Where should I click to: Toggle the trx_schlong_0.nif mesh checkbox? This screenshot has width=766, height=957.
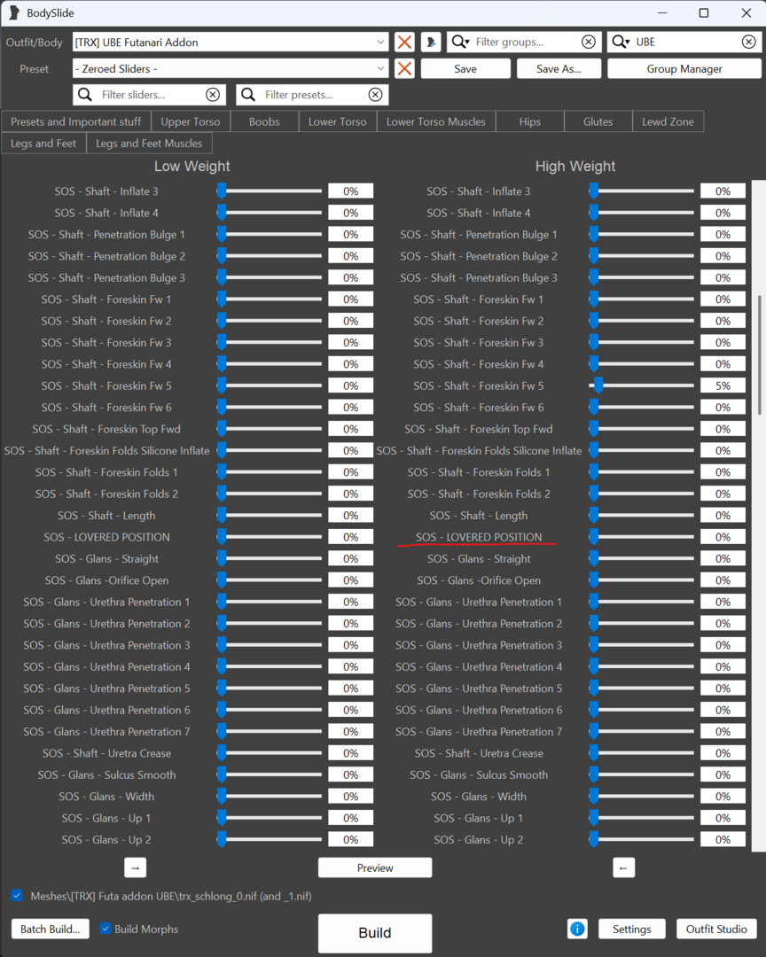pos(17,896)
